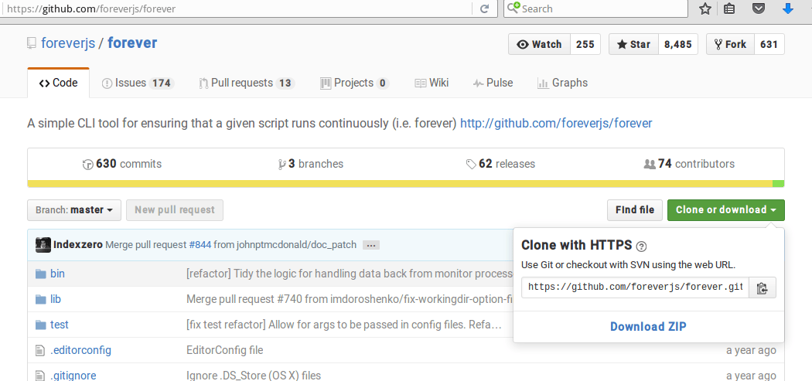Open the browser downloads arrow icon
The width and height of the screenshot is (812, 381).
[788, 9]
